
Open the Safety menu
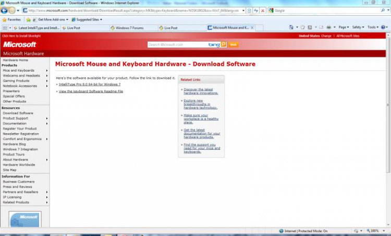358,27
